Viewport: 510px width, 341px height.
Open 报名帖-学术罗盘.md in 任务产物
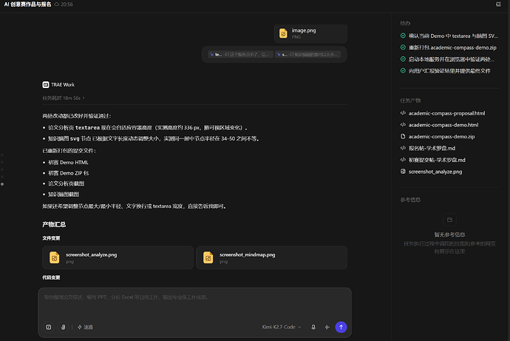(432, 149)
